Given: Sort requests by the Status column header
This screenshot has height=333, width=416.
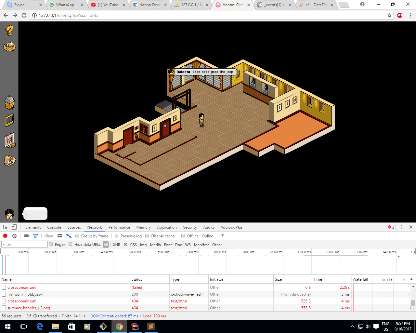Looking at the screenshot, I should (x=150, y=279).
